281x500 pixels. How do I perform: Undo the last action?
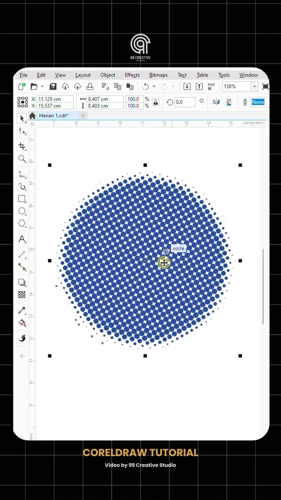[146, 86]
